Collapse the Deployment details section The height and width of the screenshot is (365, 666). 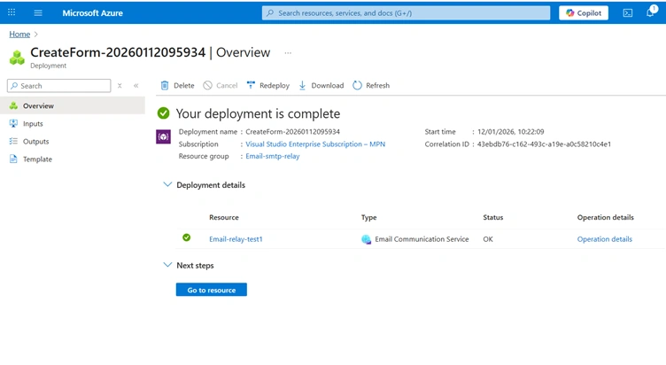point(167,184)
